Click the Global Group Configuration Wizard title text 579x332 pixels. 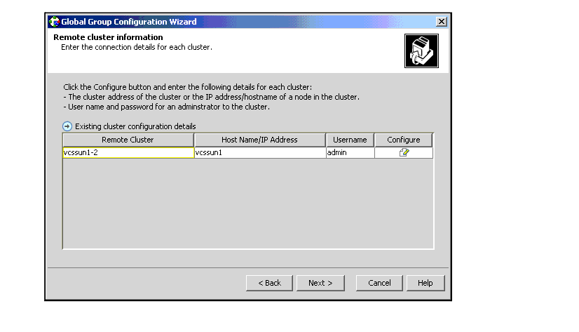pyautogui.click(x=129, y=22)
